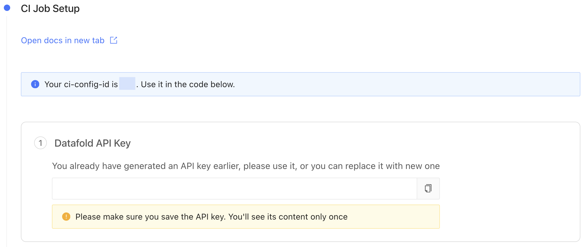The height and width of the screenshot is (247, 588).
Task: Click the ci-config-id info banner text
Action: pos(139,84)
